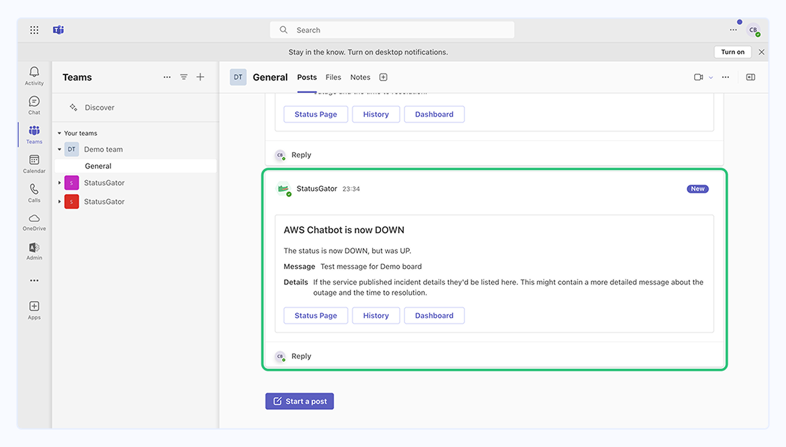Click the Discover sparkle icon
The width and height of the screenshot is (786, 447).
73,108
